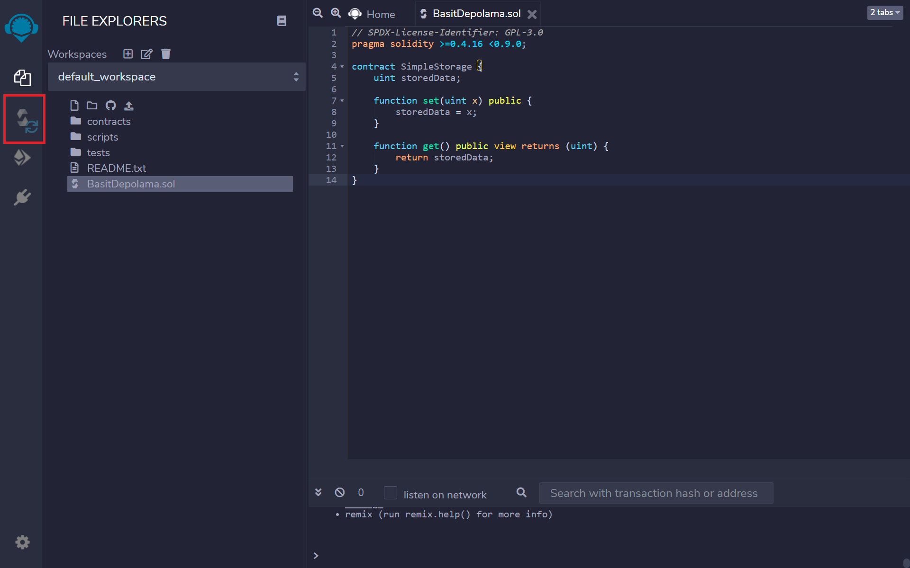The height and width of the screenshot is (568, 910).
Task: Focus the transaction hash search field
Action: (656, 493)
